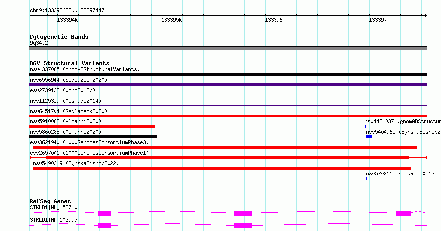441x231 pixels.
Task: Click the tiny blue nsv4481037 variant mark
Action: (x=365, y=126)
